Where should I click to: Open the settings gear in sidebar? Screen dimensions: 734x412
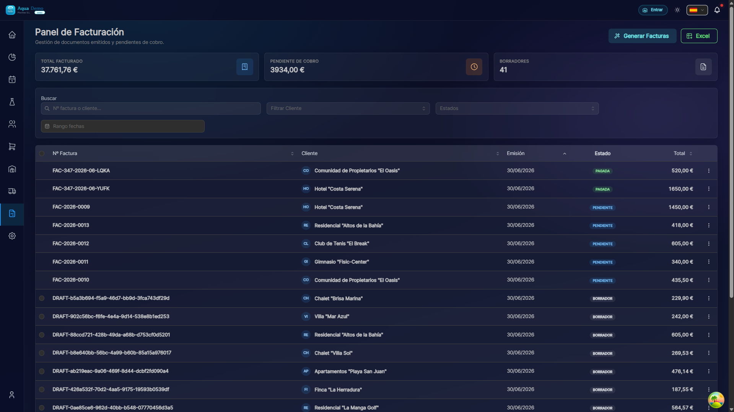point(12,236)
